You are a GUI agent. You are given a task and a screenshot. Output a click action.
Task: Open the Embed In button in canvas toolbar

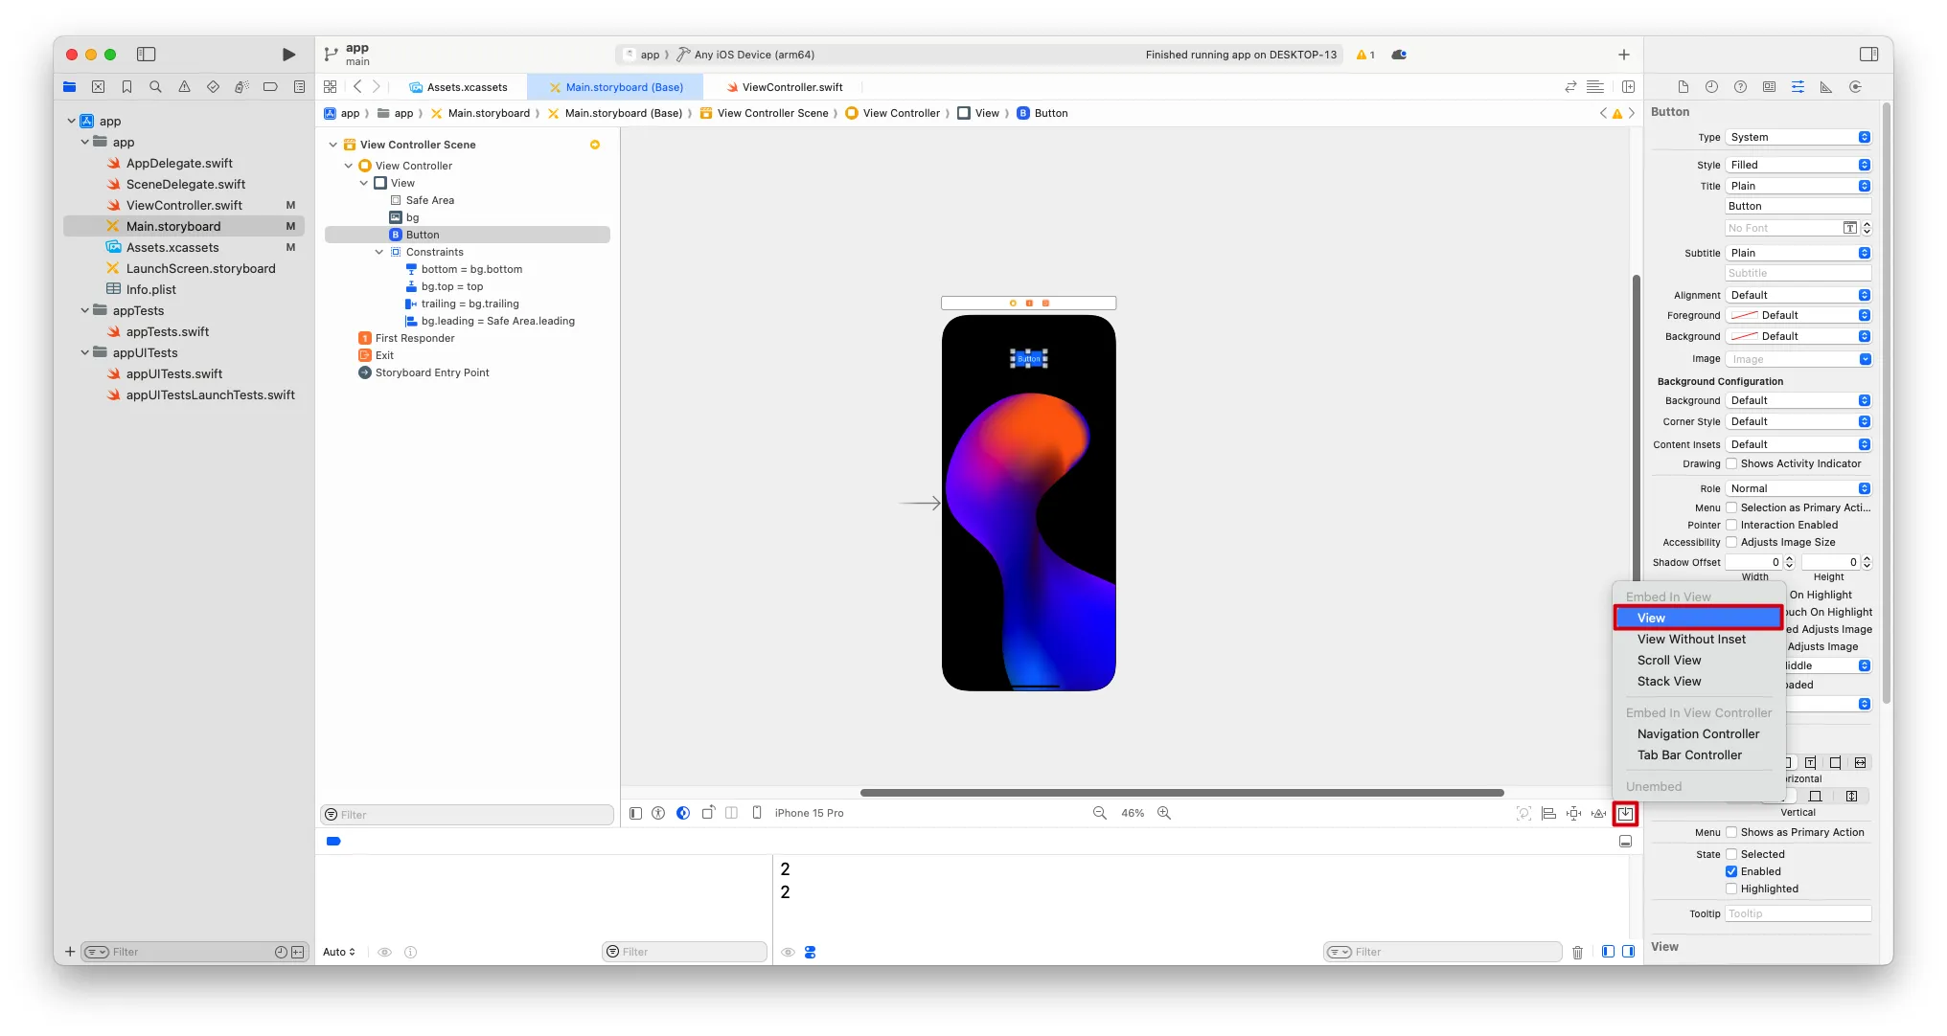[x=1625, y=813]
